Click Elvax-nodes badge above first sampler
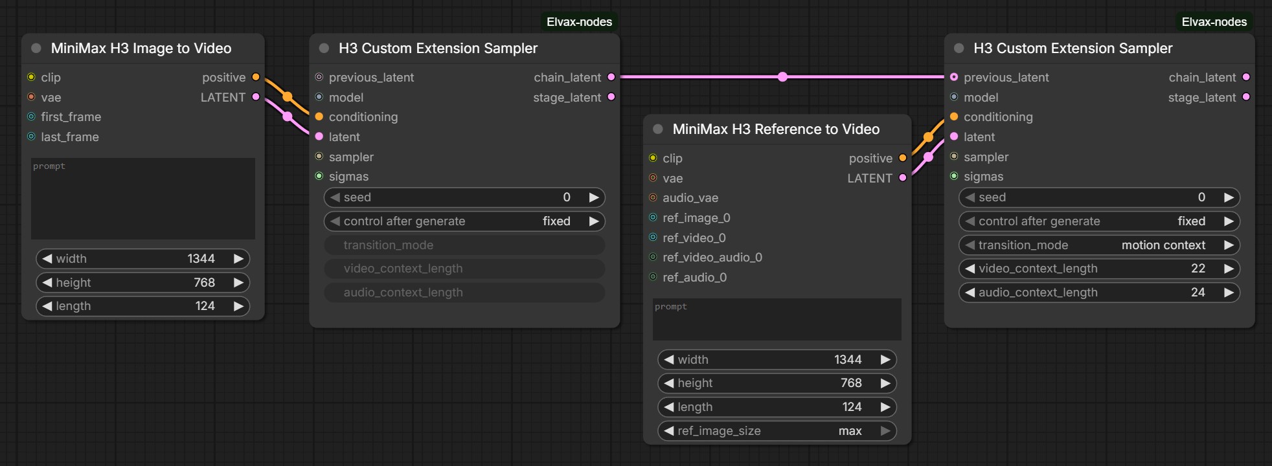Screen dimensions: 1272x466 click(579, 22)
